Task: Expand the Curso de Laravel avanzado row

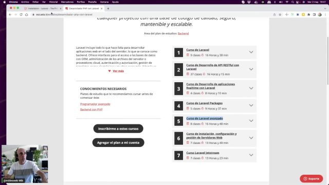Action: (x=251, y=121)
